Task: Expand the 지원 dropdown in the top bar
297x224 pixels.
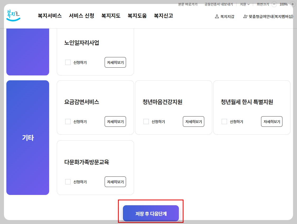Action: coord(244,4)
